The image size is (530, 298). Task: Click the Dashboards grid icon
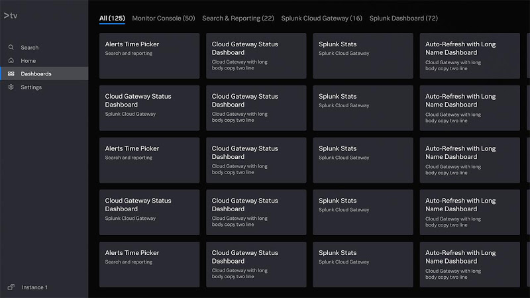pyautogui.click(x=11, y=74)
